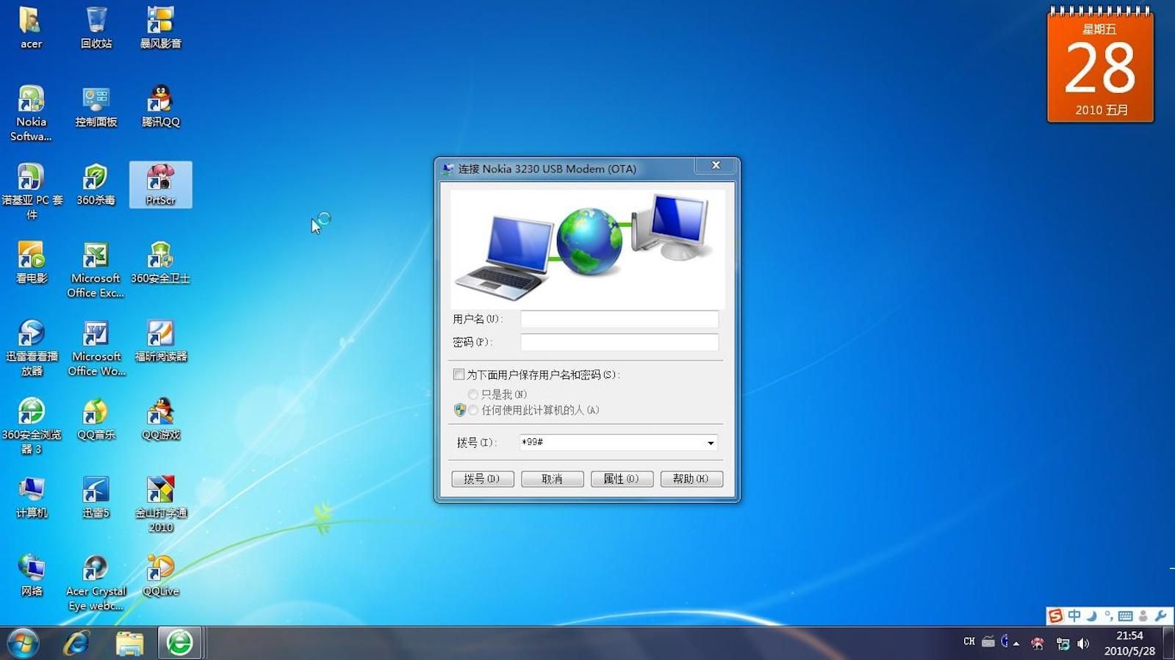Select the 只是我 radio option

point(473,394)
